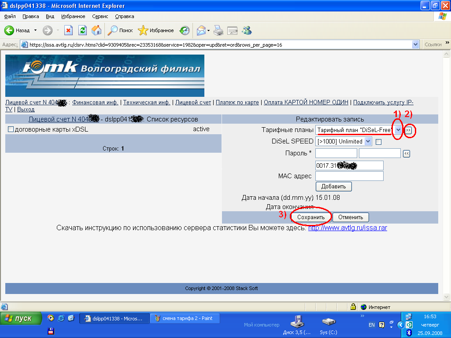This screenshot has width=451, height=338.
Task: Click the browser address URL field
Action: click(x=220, y=45)
